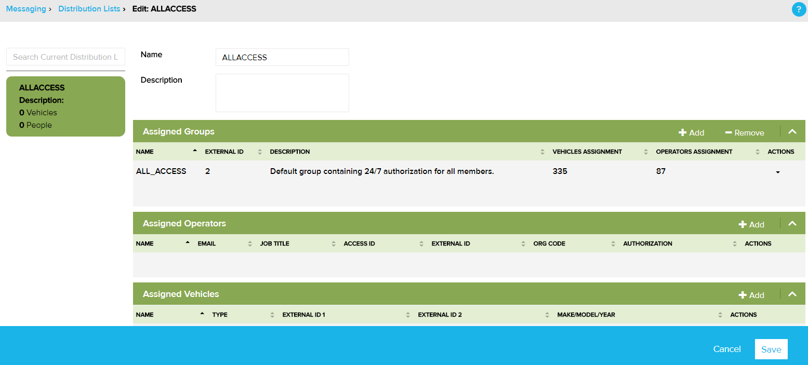808x365 pixels.
Task: Open Distribution Lists from the breadcrumb
Action: [89, 8]
